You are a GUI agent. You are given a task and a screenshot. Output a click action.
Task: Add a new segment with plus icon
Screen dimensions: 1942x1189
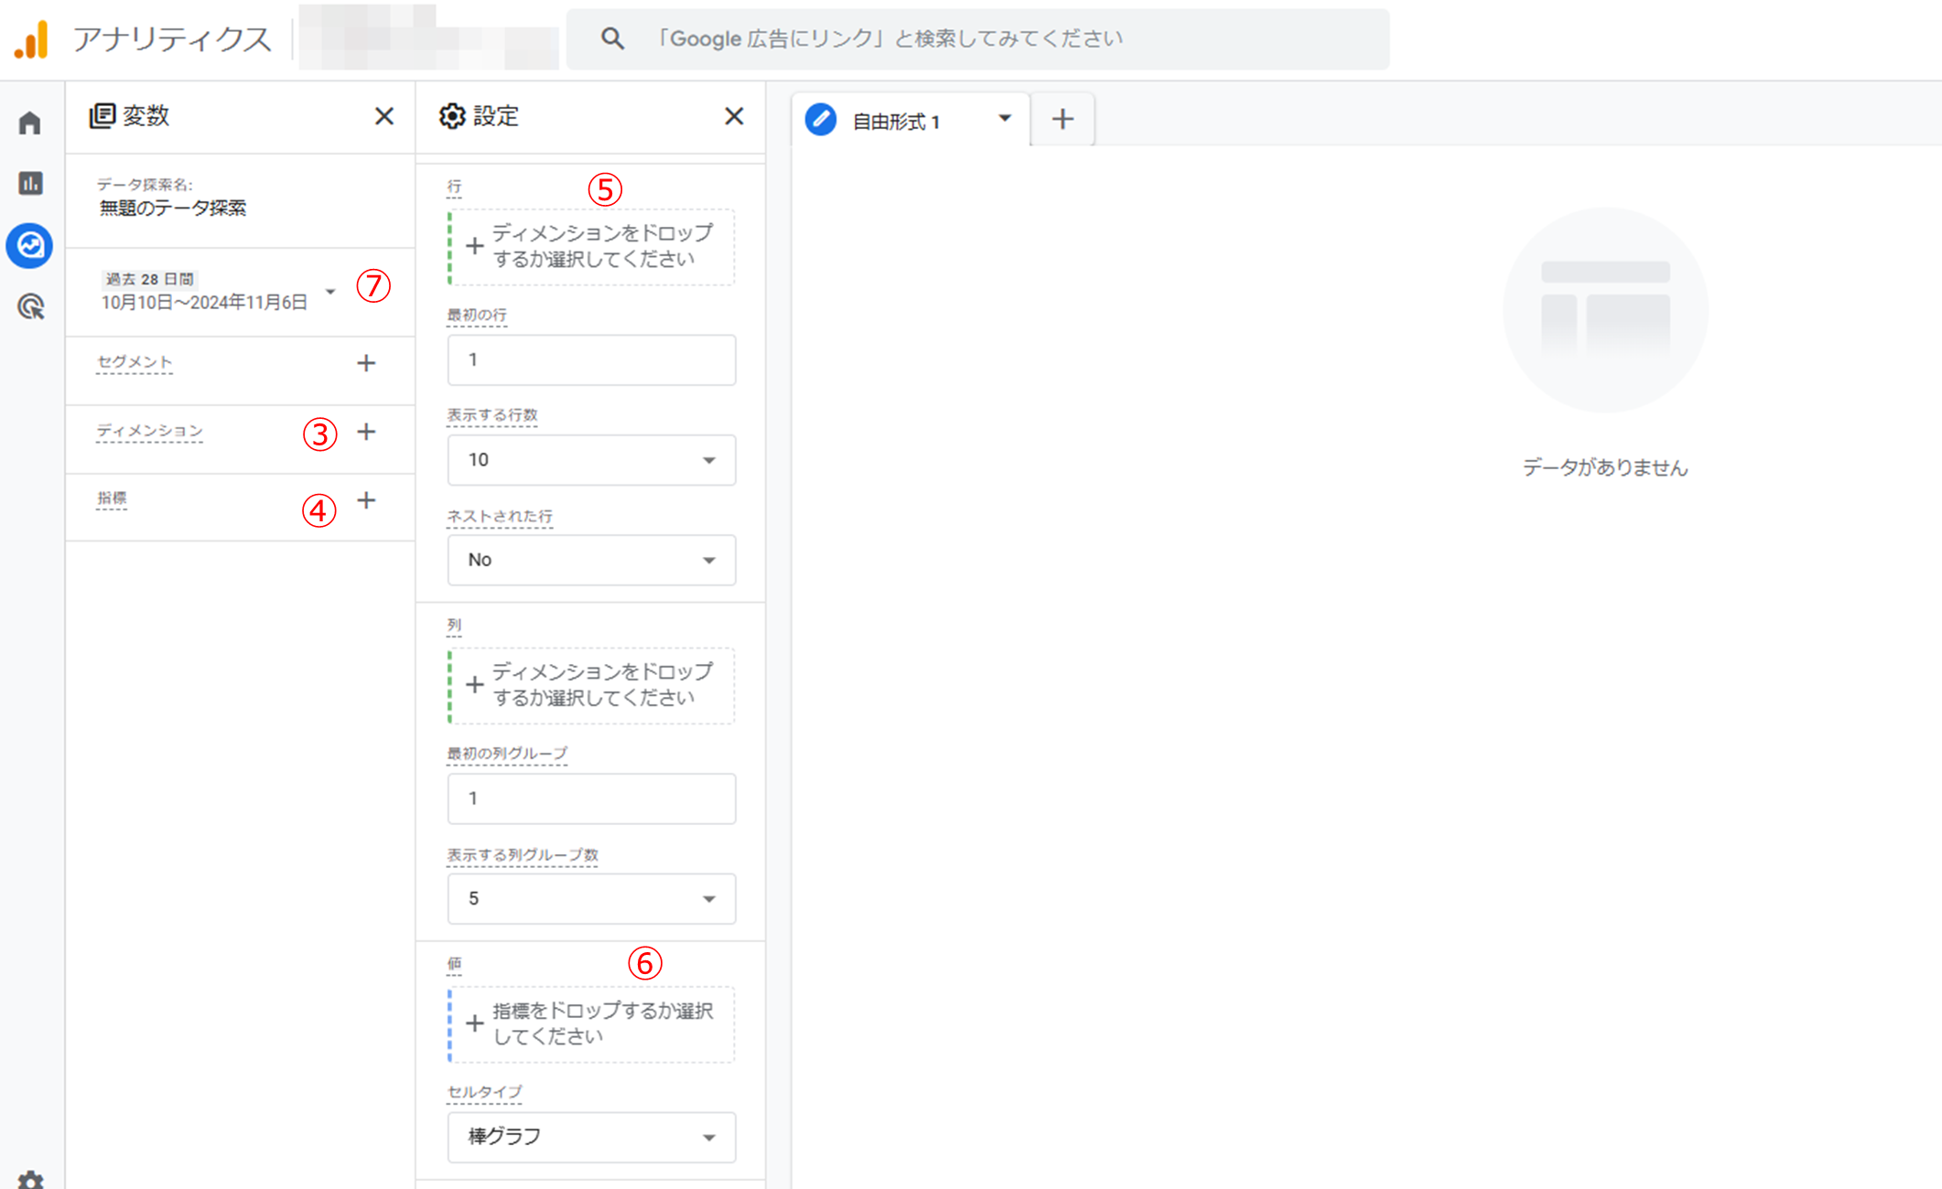tap(366, 363)
